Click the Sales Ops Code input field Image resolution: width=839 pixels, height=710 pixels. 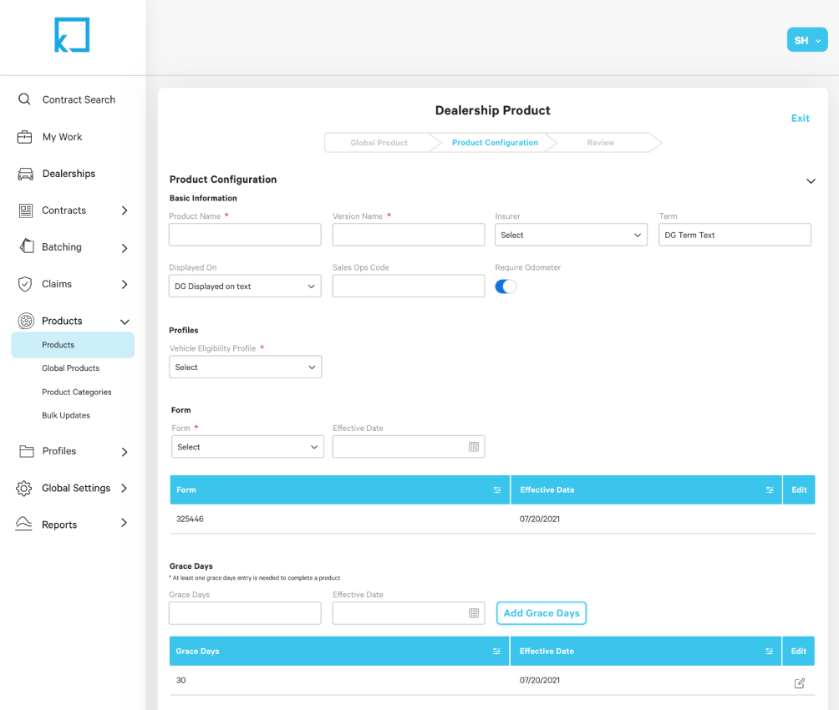[409, 287]
